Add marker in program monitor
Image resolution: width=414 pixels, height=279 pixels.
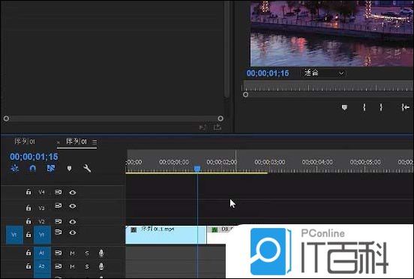click(x=344, y=107)
